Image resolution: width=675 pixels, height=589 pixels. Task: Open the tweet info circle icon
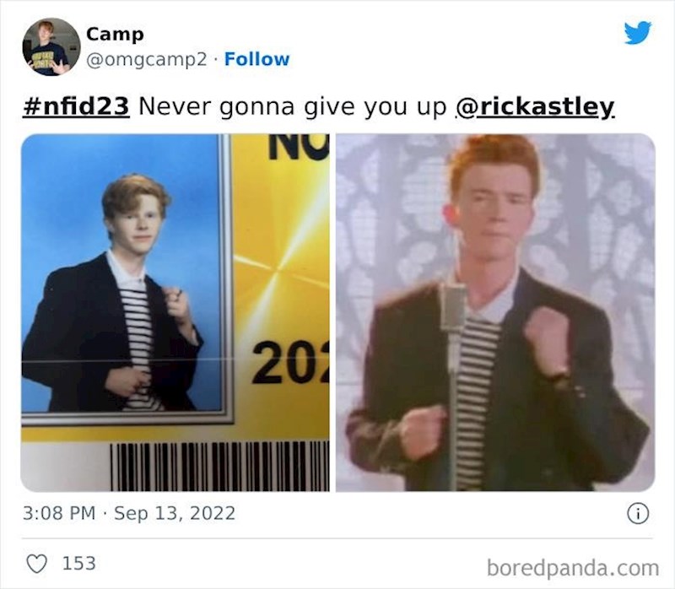coord(638,513)
